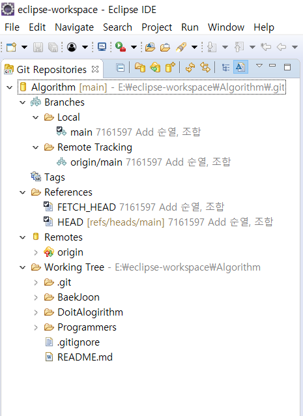Collapse the Local branches folder

pyautogui.click(x=36, y=117)
